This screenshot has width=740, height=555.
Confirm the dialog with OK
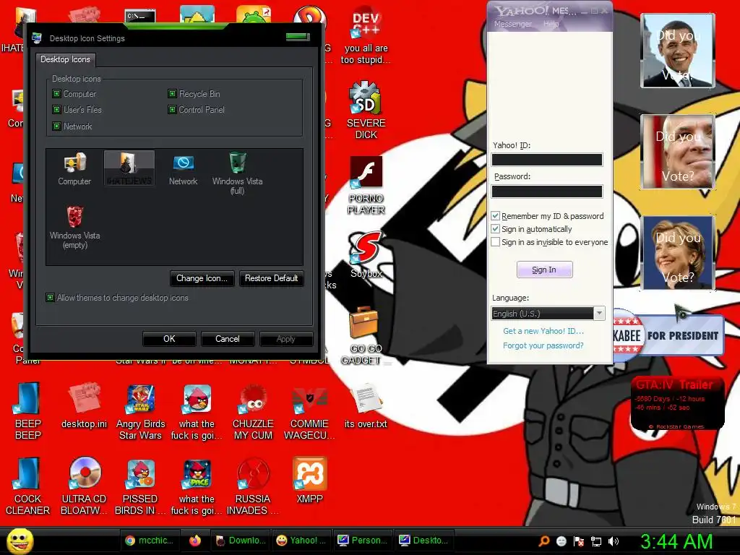pyautogui.click(x=169, y=339)
